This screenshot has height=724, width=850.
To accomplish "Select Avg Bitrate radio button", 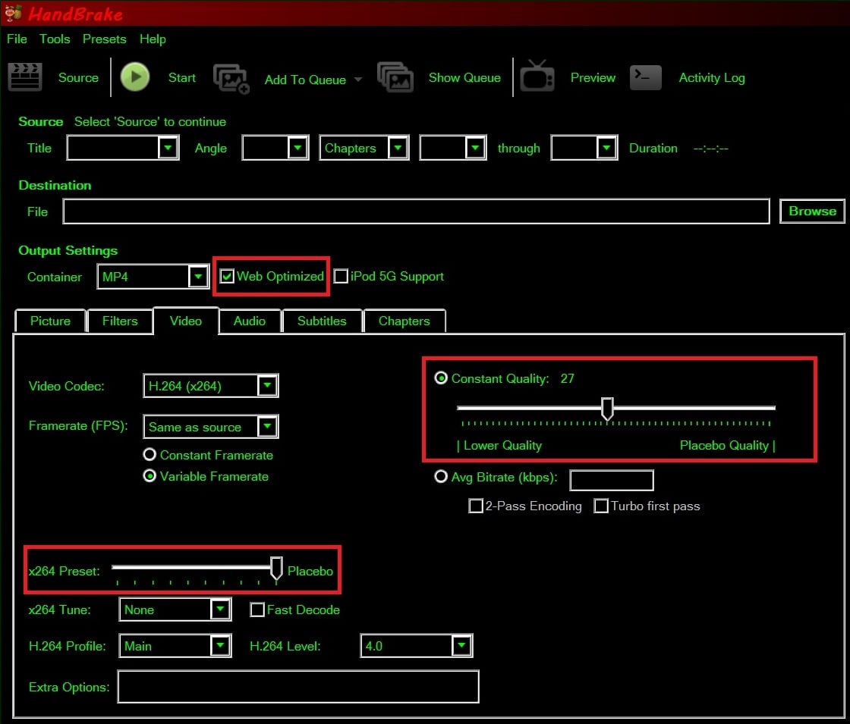I will pyautogui.click(x=441, y=477).
